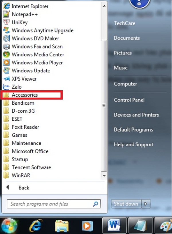172x234 pixels.
Task: Launch Paint from the taskbar
Action: pos(165,225)
